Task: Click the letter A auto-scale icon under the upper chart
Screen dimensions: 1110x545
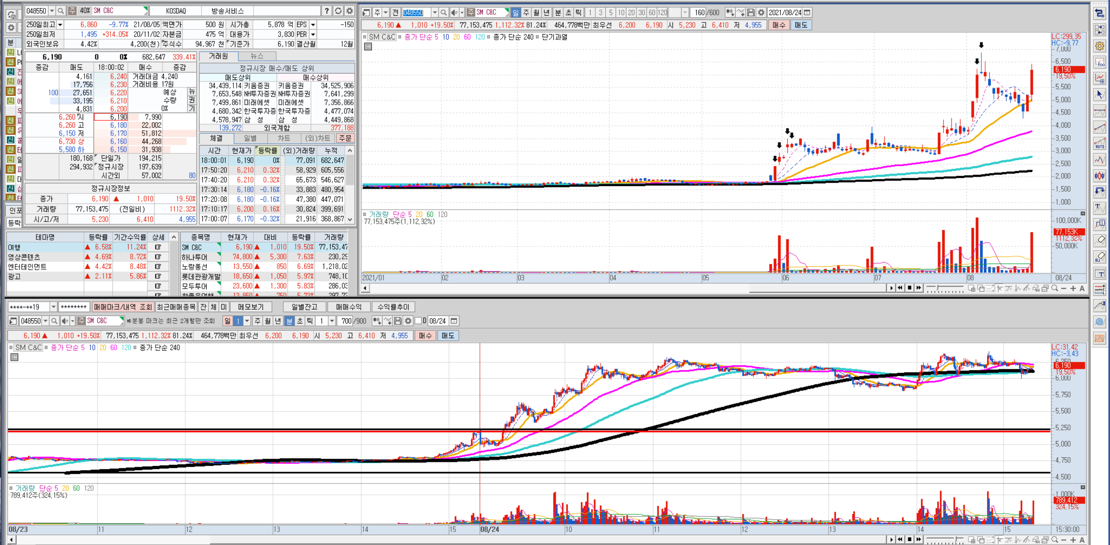Action: click(x=1082, y=288)
